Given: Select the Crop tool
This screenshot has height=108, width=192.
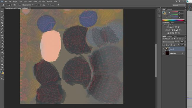Looking at the screenshot, I should click(2, 23).
